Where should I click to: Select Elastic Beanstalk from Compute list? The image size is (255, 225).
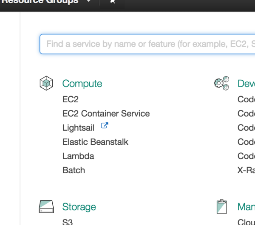point(95,142)
